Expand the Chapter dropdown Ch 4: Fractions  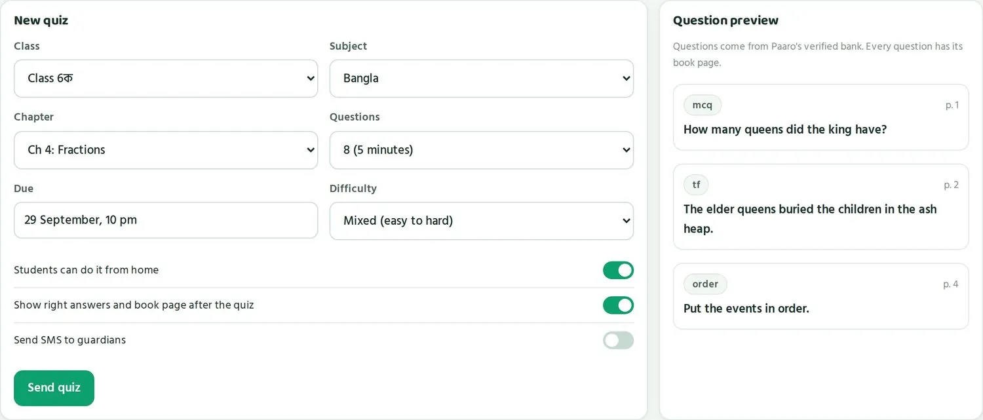(166, 150)
